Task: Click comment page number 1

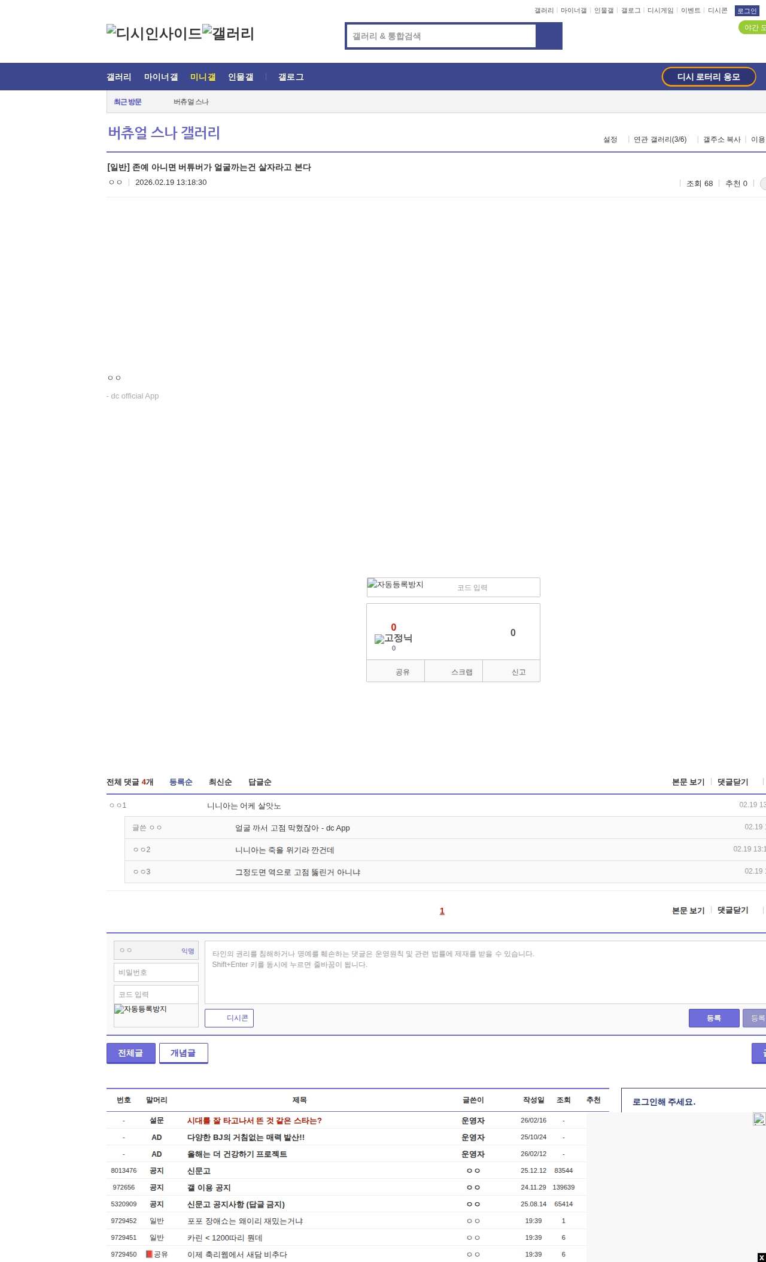Action: tap(442, 911)
